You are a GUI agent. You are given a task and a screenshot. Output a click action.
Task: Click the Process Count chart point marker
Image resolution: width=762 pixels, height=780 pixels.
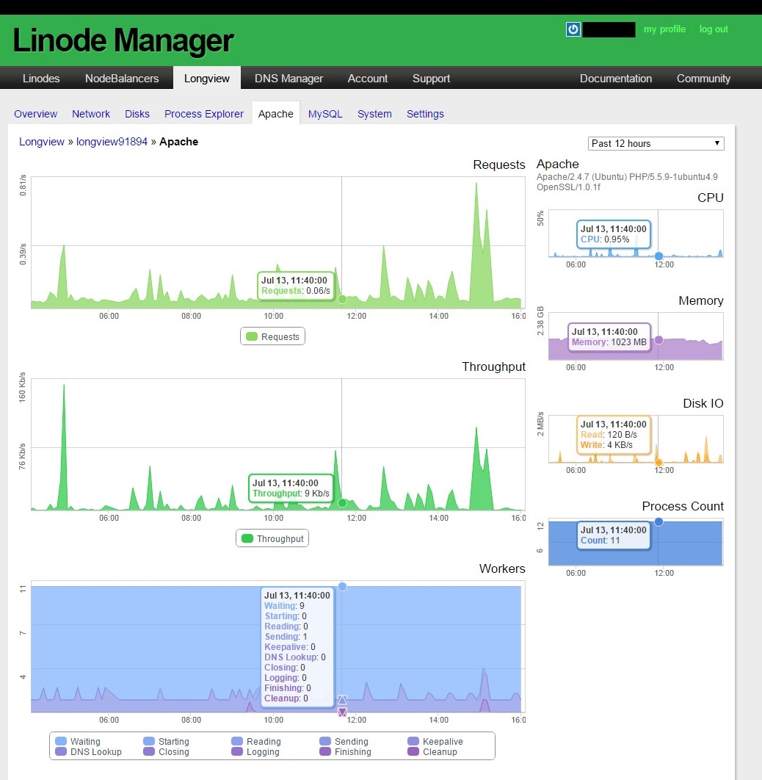[x=658, y=521]
